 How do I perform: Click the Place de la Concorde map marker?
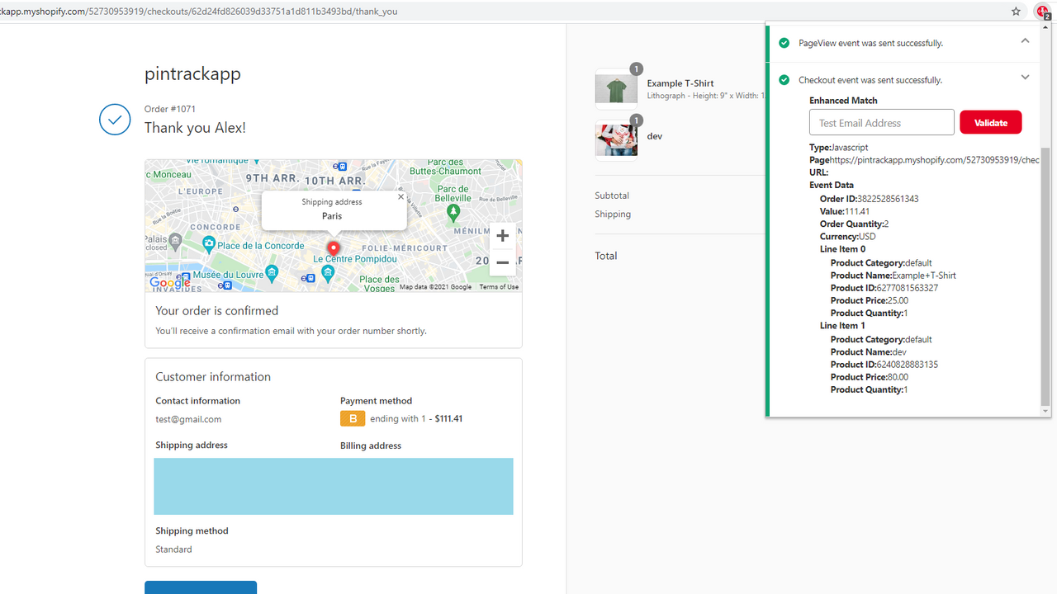(x=209, y=244)
